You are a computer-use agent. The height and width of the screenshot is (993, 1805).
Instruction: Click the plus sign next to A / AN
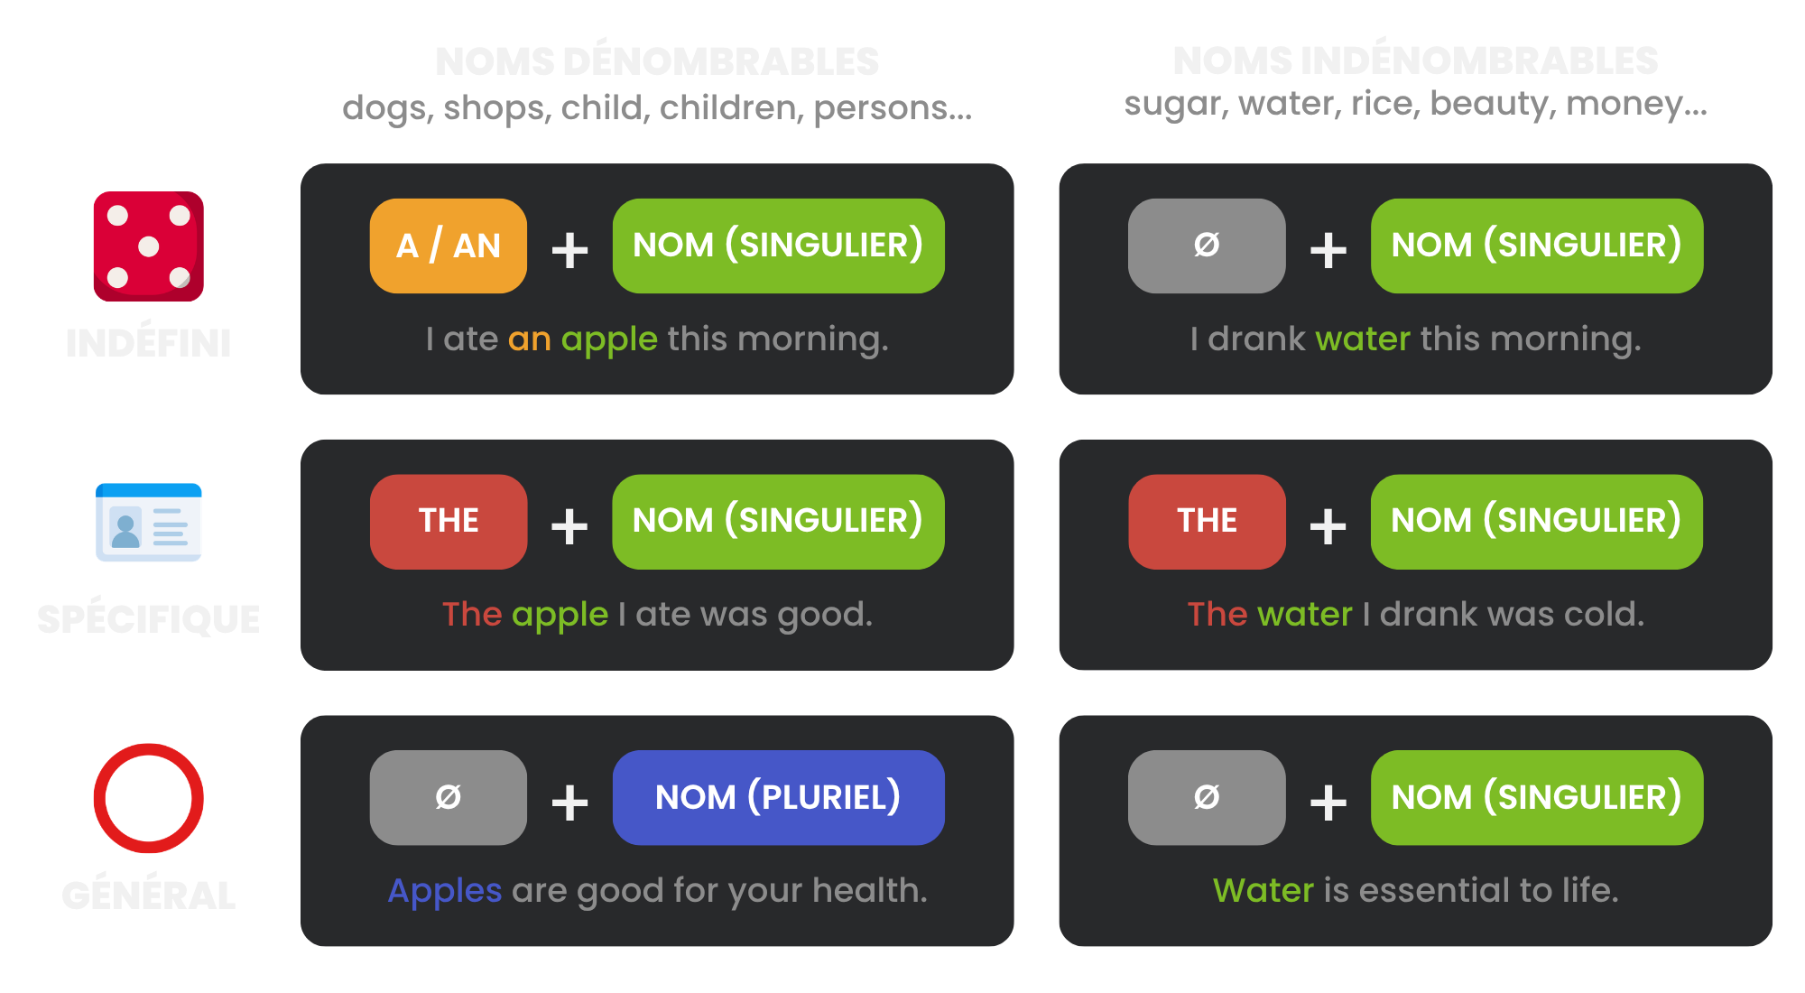point(569,250)
